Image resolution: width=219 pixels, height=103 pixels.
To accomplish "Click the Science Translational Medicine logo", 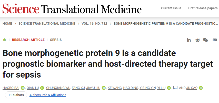I will click(72, 9).
